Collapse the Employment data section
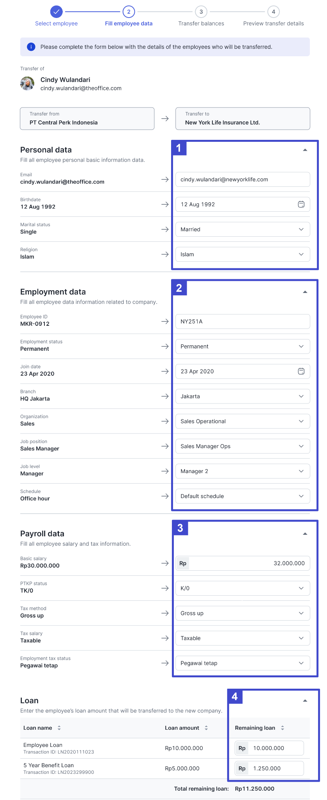The height and width of the screenshot is (800, 327). (x=305, y=292)
